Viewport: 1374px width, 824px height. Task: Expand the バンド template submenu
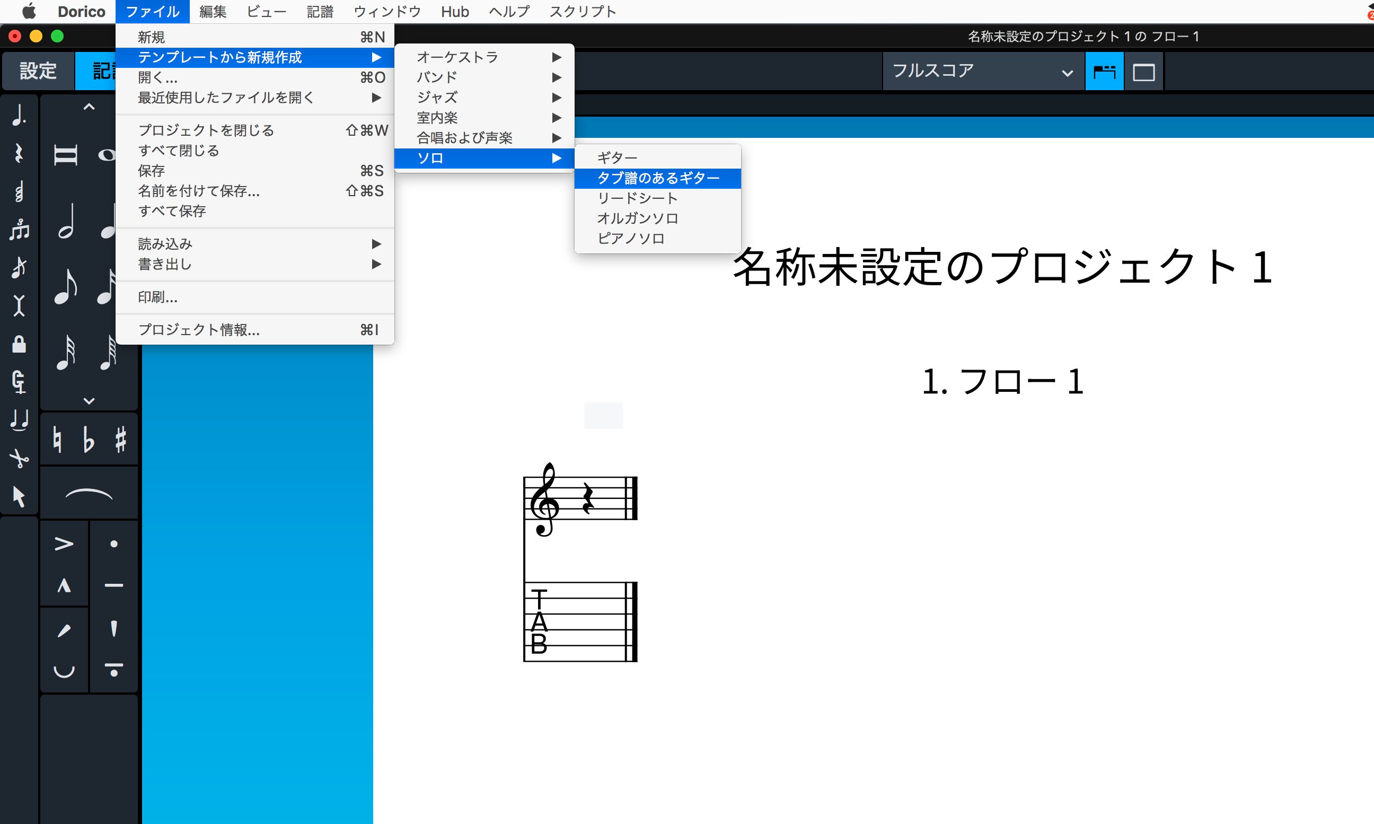pos(484,77)
